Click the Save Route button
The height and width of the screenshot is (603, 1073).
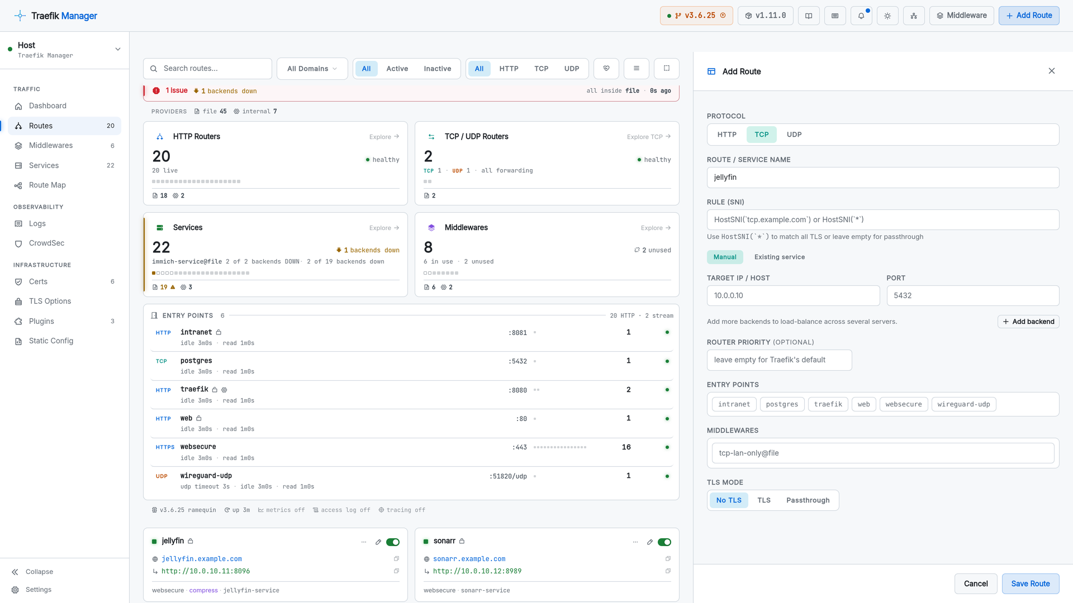pos(1031,583)
